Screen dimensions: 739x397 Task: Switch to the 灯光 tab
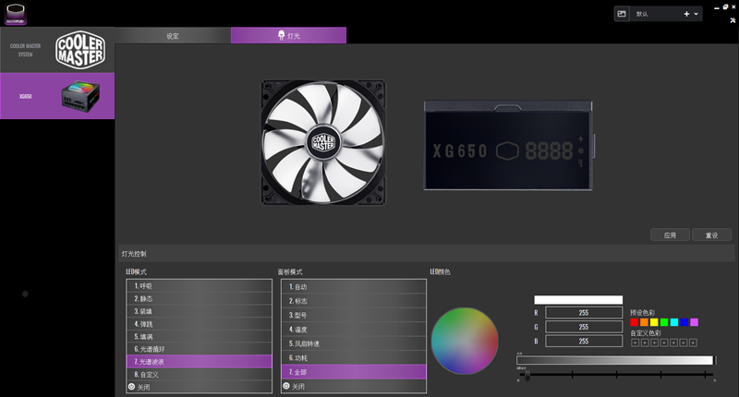(288, 36)
